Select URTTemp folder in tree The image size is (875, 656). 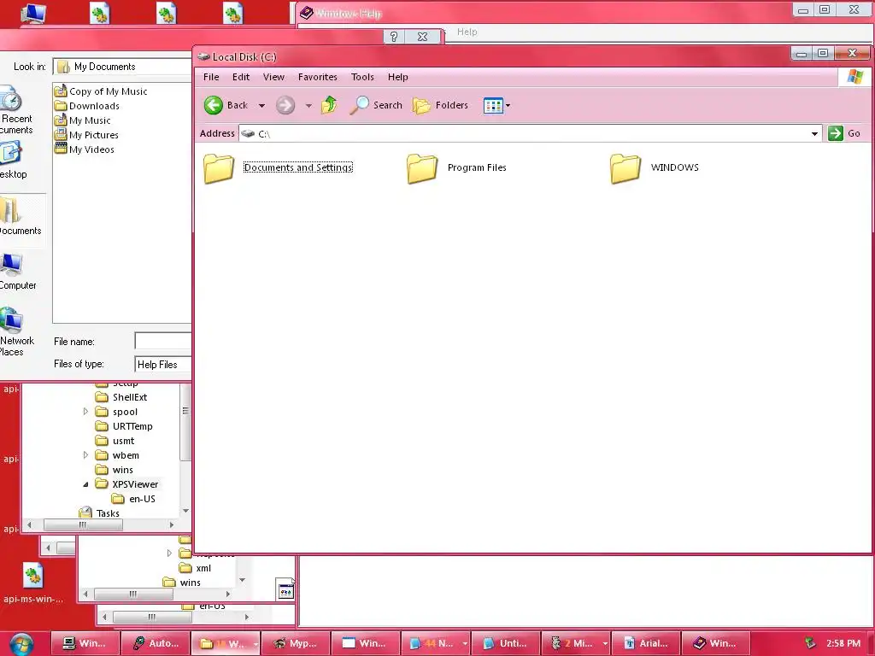pyautogui.click(x=124, y=426)
